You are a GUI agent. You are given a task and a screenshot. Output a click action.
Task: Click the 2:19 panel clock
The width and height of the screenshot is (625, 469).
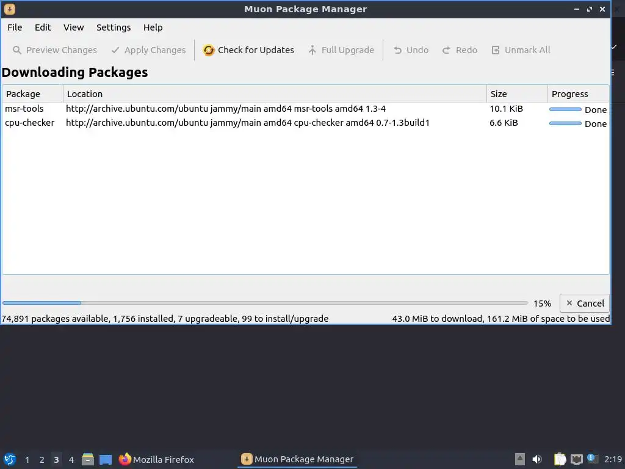[x=613, y=459]
